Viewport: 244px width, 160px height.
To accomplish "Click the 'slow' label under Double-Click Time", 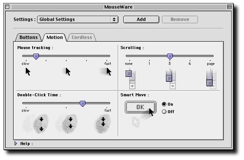I will (x=25, y=110).
